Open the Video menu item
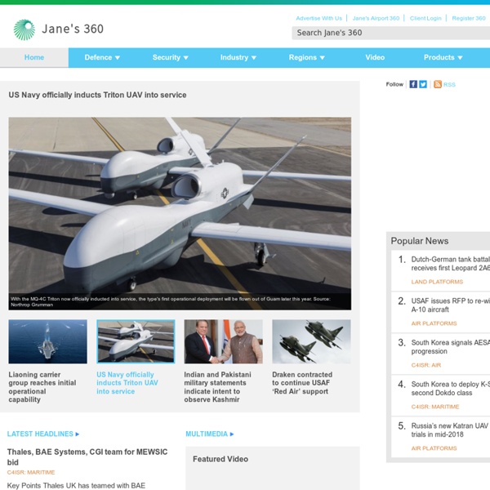The image size is (490, 490). 375,57
